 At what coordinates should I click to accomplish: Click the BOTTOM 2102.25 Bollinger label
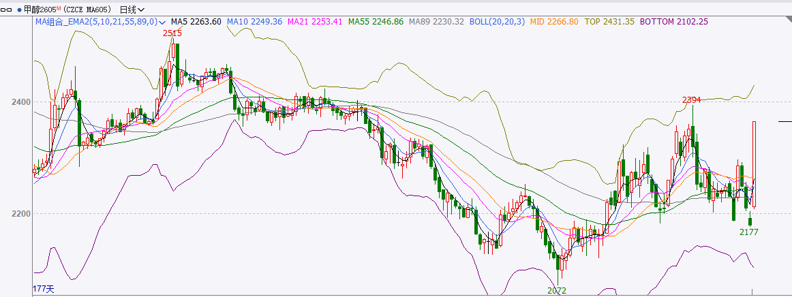pos(673,22)
